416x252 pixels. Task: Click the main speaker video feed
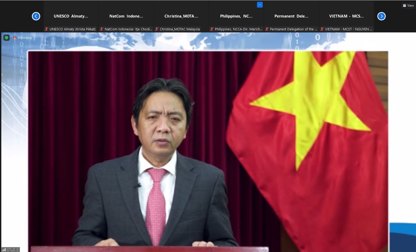click(x=208, y=149)
